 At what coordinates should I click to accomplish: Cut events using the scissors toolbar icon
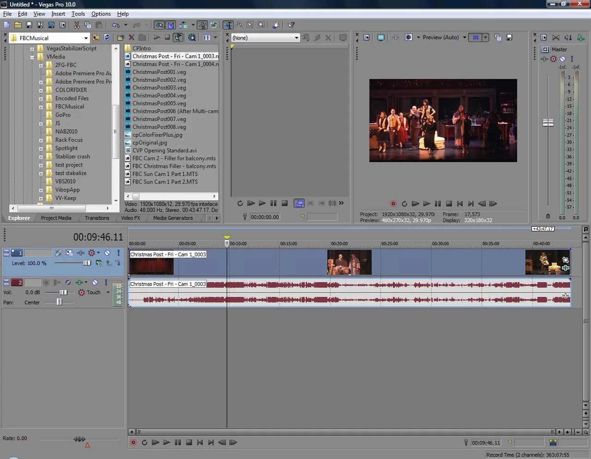coord(76,25)
